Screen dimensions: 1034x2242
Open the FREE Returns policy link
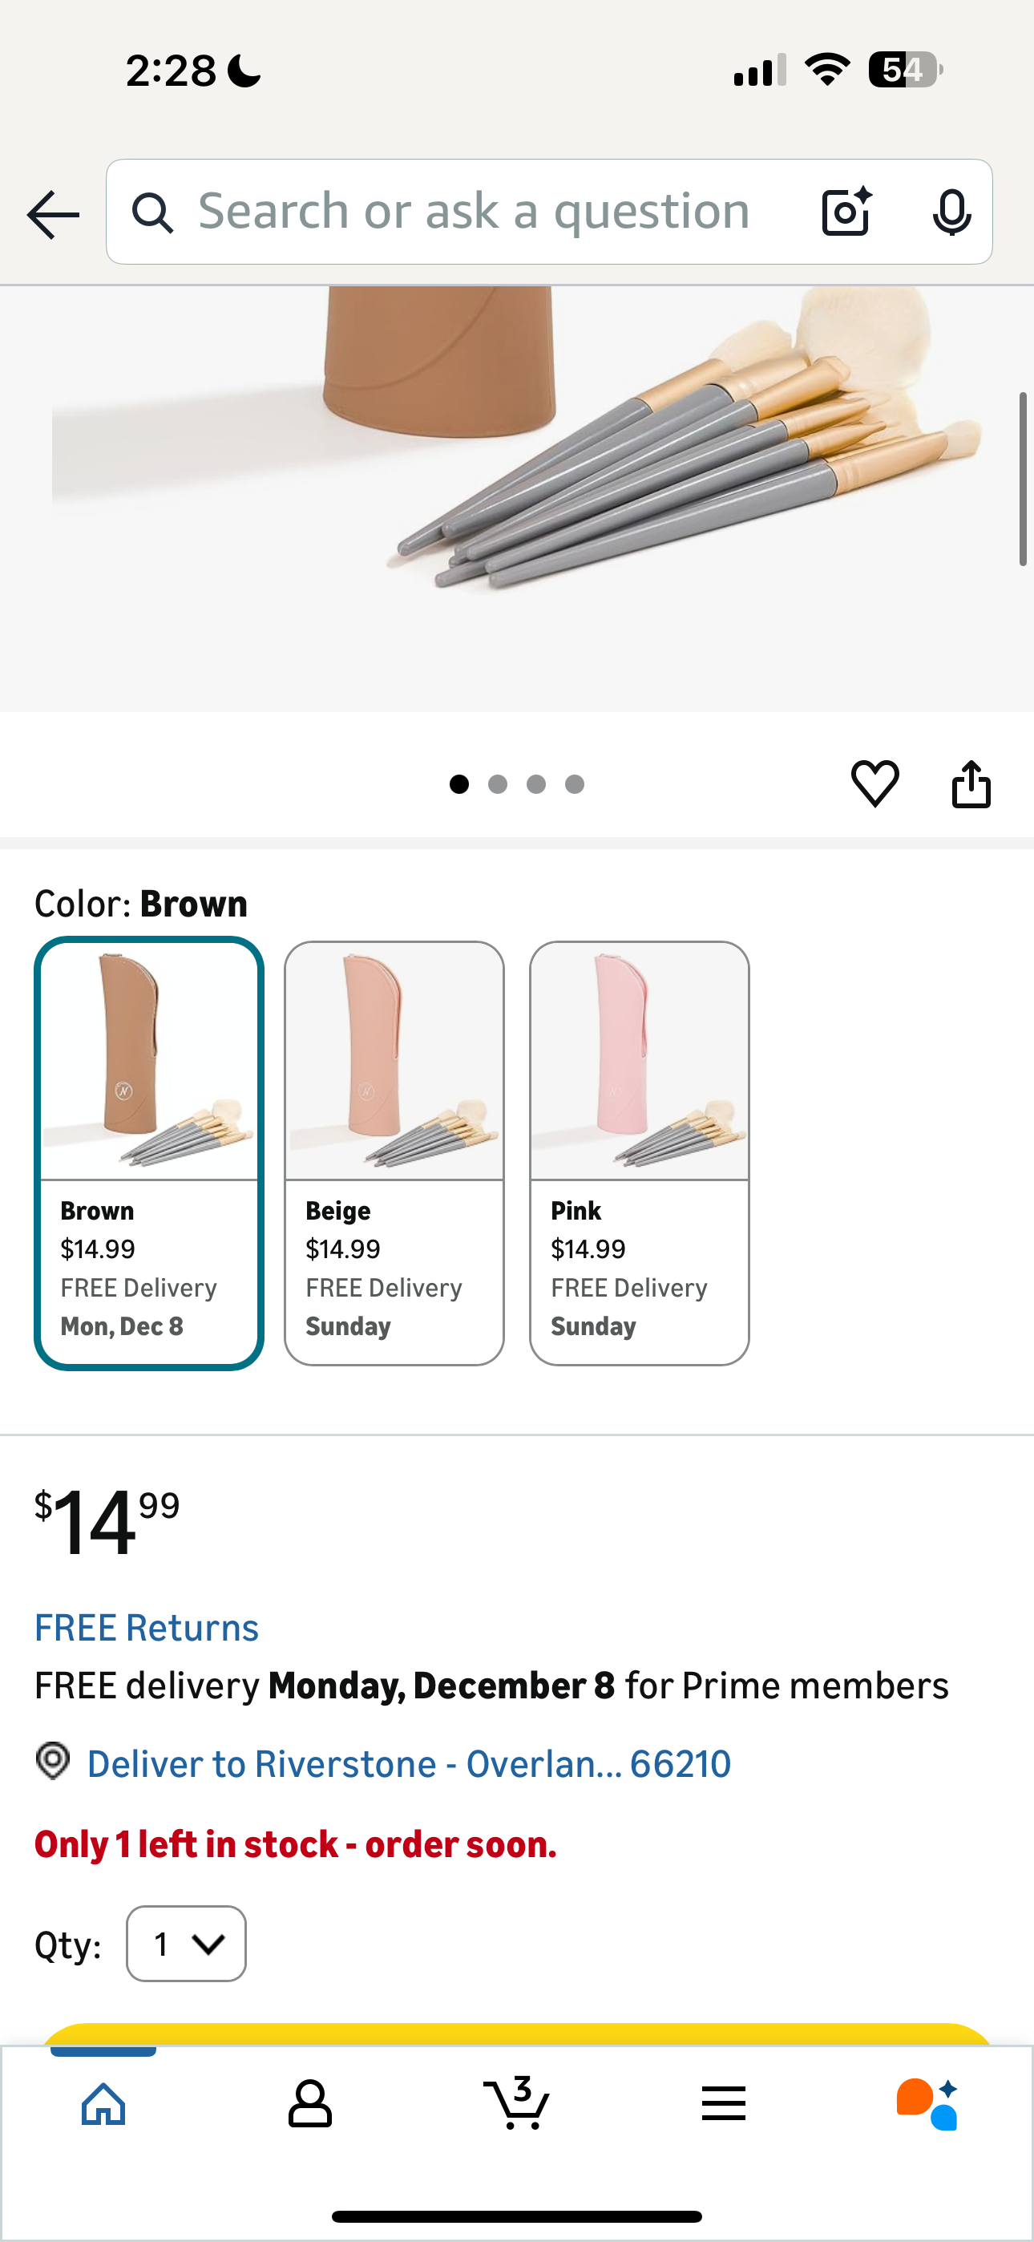point(145,1626)
